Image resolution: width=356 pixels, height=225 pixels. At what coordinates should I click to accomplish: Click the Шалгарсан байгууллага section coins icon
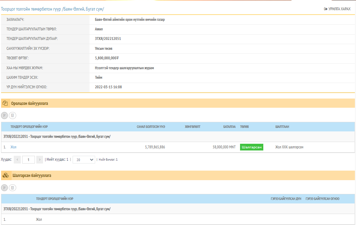pyautogui.click(x=5, y=176)
